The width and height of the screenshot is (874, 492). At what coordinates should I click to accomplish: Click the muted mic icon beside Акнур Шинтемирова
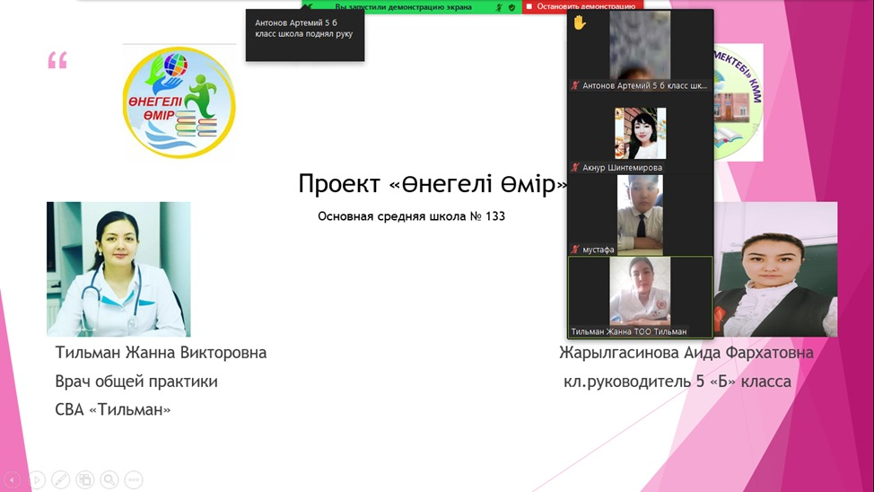tap(576, 168)
